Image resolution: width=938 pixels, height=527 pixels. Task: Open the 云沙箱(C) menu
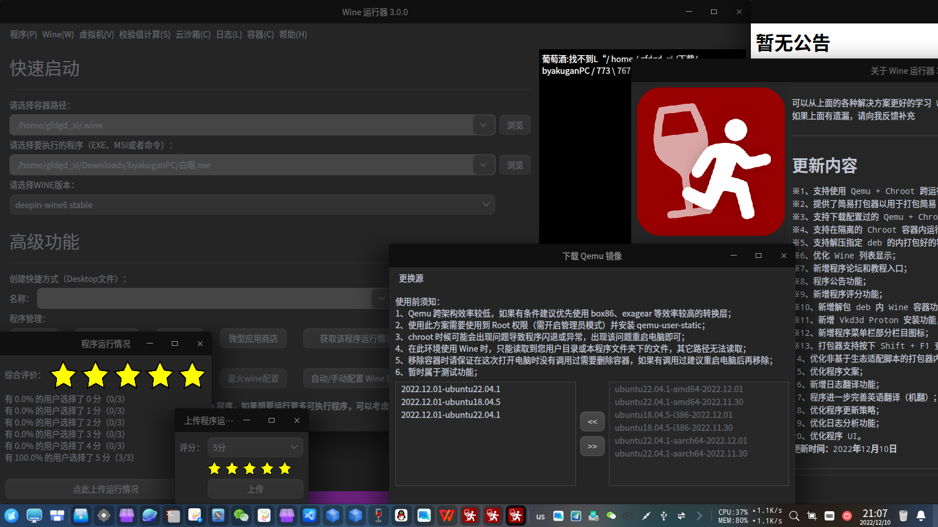193,35
